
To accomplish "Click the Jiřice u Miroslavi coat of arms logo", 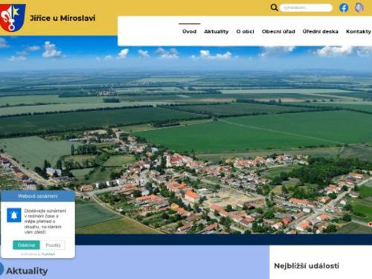I will click(x=13, y=18).
